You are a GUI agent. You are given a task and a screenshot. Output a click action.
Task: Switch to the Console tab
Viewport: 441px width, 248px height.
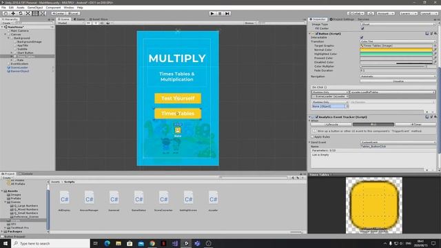tap(26, 174)
